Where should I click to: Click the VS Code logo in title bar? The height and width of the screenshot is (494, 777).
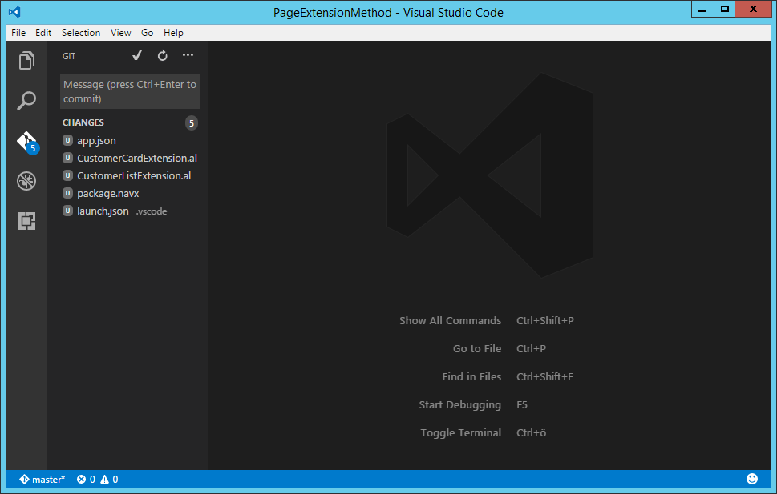[14, 12]
